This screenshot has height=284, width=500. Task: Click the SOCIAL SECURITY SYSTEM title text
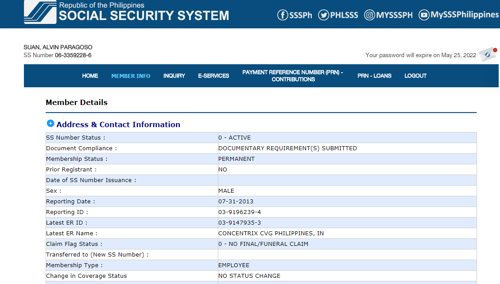[x=144, y=16]
